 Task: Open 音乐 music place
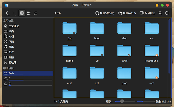point(28,47)
